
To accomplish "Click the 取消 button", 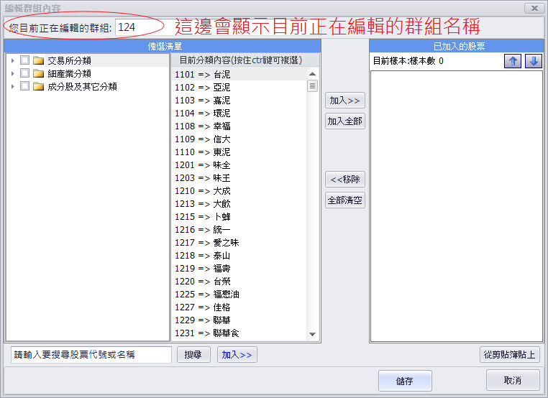I will 513,380.
